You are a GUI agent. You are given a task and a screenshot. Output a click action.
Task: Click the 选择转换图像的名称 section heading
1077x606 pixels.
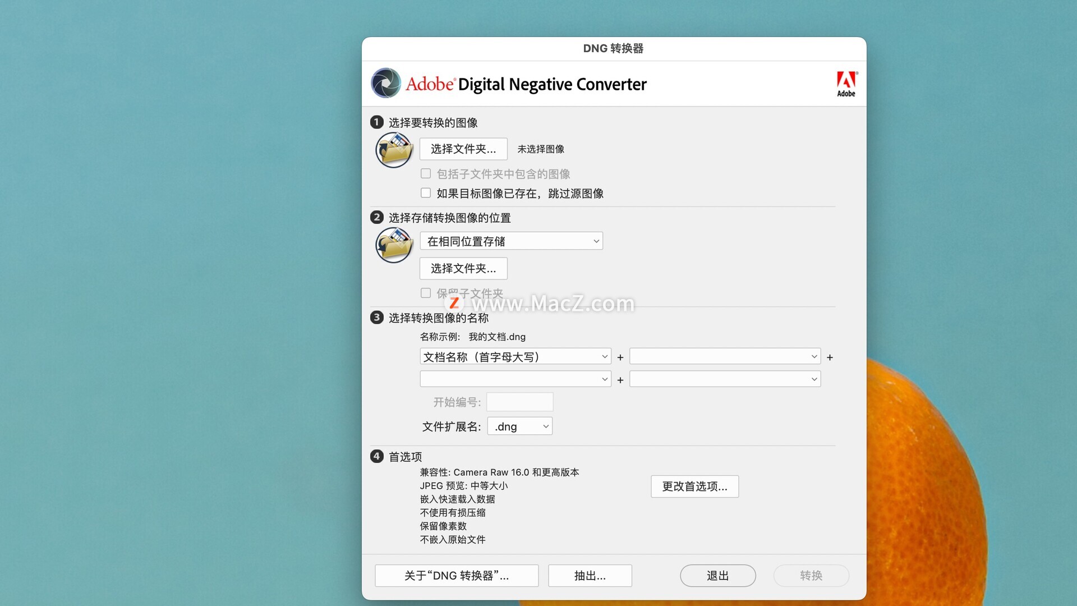(x=439, y=318)
